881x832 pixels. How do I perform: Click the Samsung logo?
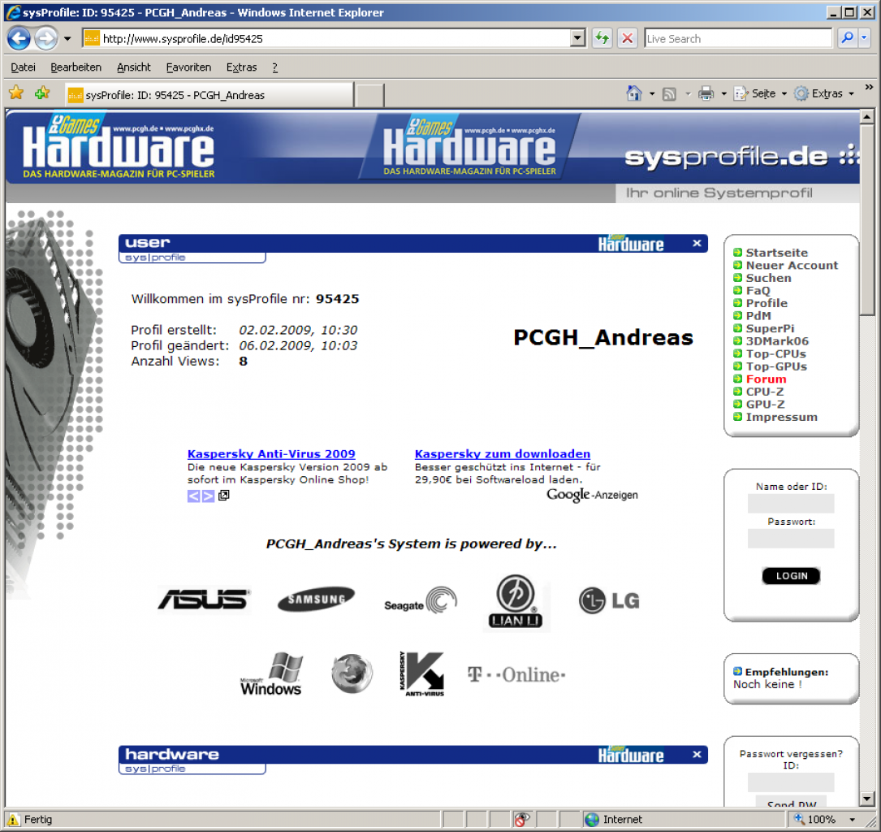click(x=317, y=600)
